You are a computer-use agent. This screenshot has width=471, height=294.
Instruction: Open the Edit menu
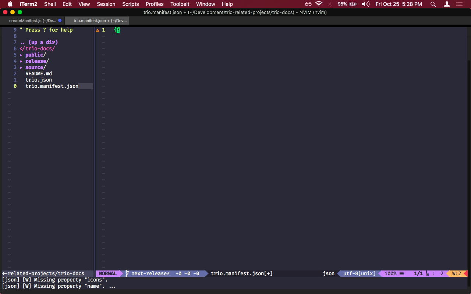[67, 4]
